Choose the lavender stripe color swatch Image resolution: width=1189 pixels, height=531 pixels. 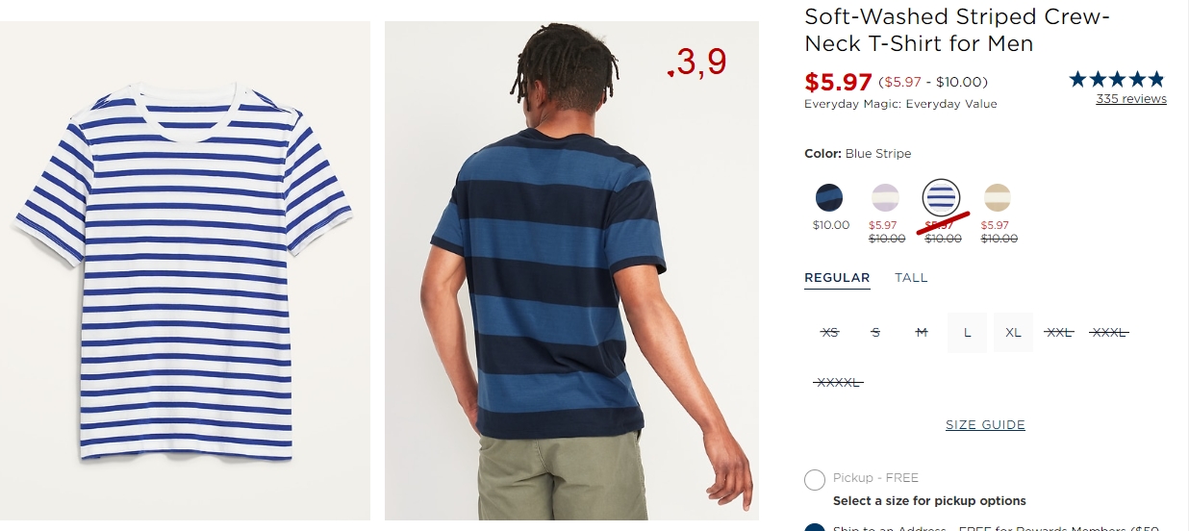[x=885, y=198]
